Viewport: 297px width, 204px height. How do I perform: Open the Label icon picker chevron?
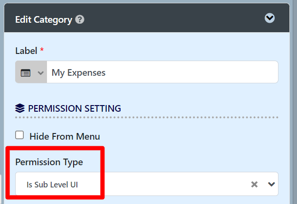40,73
